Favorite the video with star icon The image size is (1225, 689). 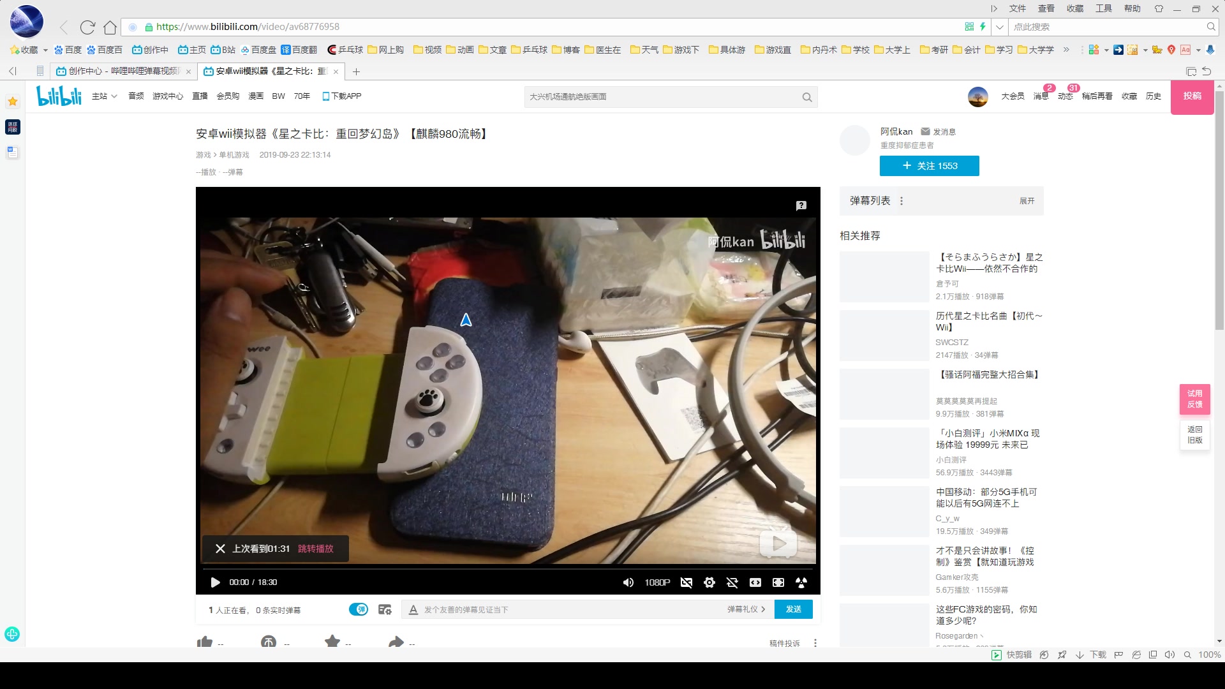pos(332,641)
